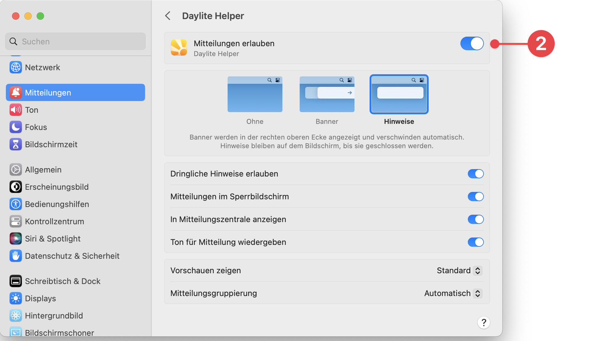Open Fokus settings in sidebar
Screen dimensions: 599x341
[75, 127]
